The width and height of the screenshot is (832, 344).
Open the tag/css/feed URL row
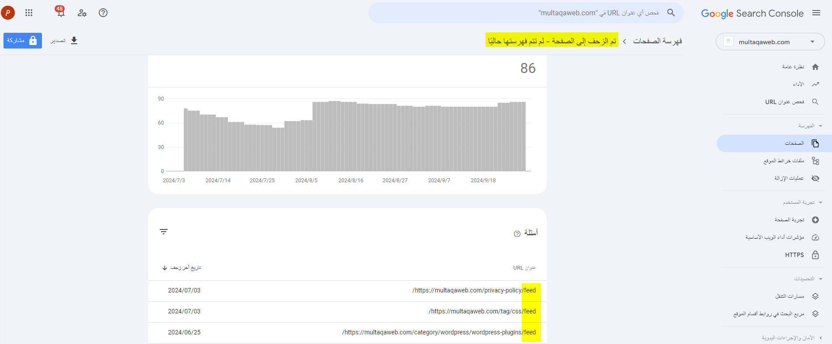(x=347, y=312)
